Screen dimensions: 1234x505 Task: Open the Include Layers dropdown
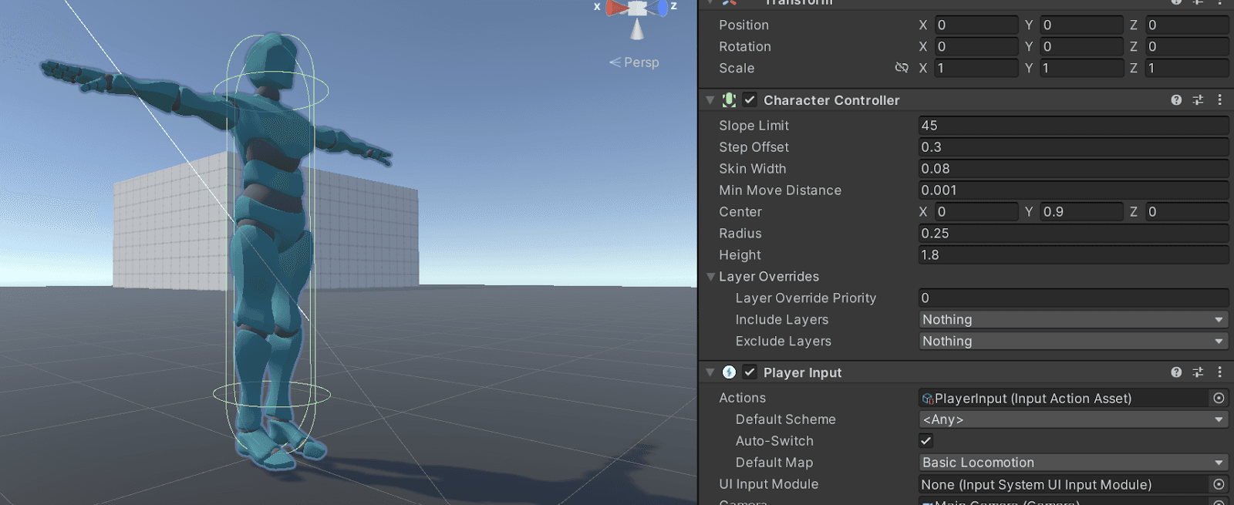click(x=1073, y=319)
